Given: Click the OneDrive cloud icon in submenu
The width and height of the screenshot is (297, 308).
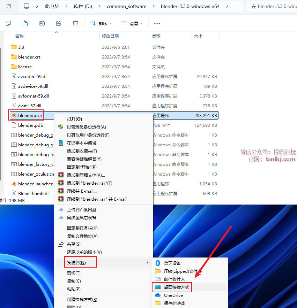Looking at the screenshot, I should pyautogui.click(x=158, y=295).
